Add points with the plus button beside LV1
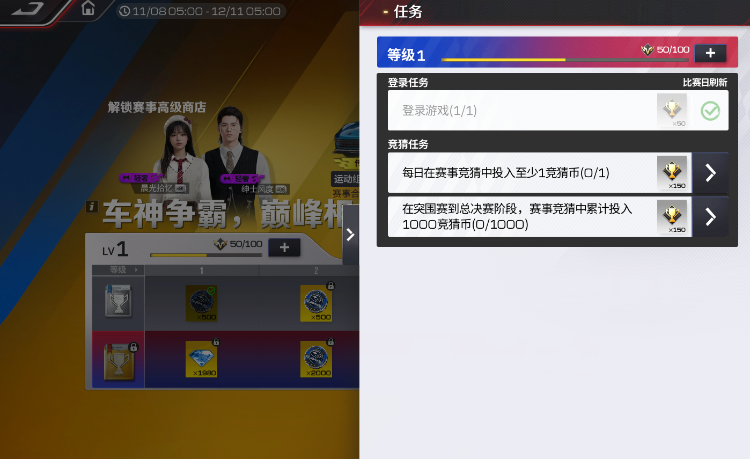The height and width of the screenshot is (459, 750). click(284, 247)
